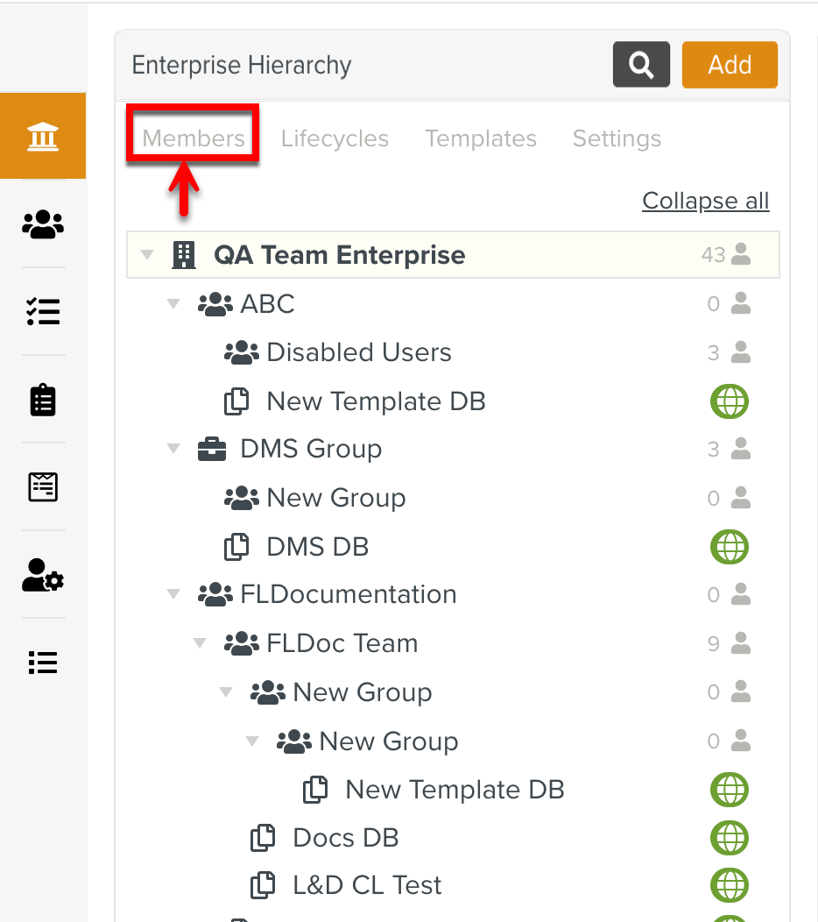This screenshot has width=818, height=922.
Task: Click globe icon next to Docs DB
Action: [729, 838]
